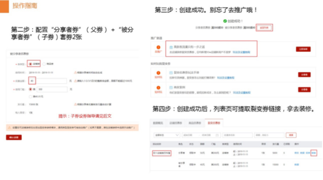Select the 商品券 radio button
This screenshot has width=323, height=180.
point(44,64)
